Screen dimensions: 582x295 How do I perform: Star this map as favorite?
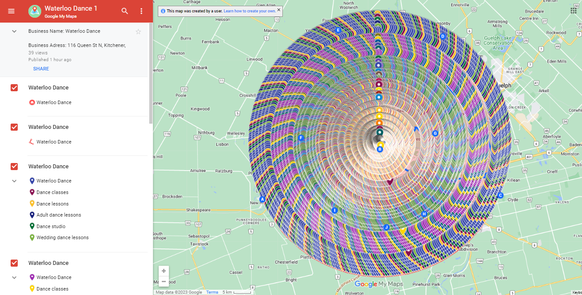click(138, 31)
